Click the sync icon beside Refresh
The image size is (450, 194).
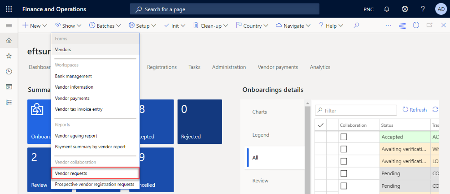tap(435, 109)
